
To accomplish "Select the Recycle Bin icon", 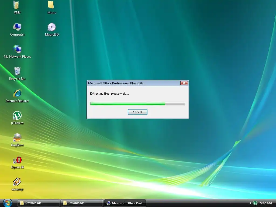I will tap(17, 71).
